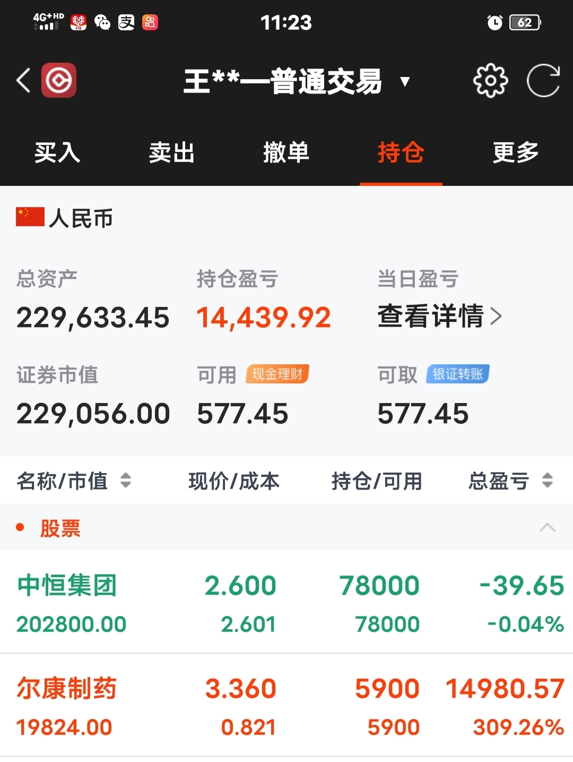Tap 中恒集团 loss percentage -0.04%

(x=526, y=624)
